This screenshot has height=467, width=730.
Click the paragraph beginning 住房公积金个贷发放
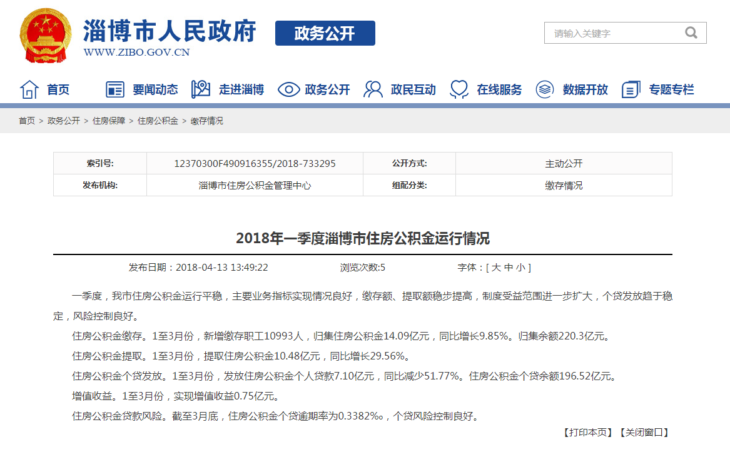coord(345,376)
